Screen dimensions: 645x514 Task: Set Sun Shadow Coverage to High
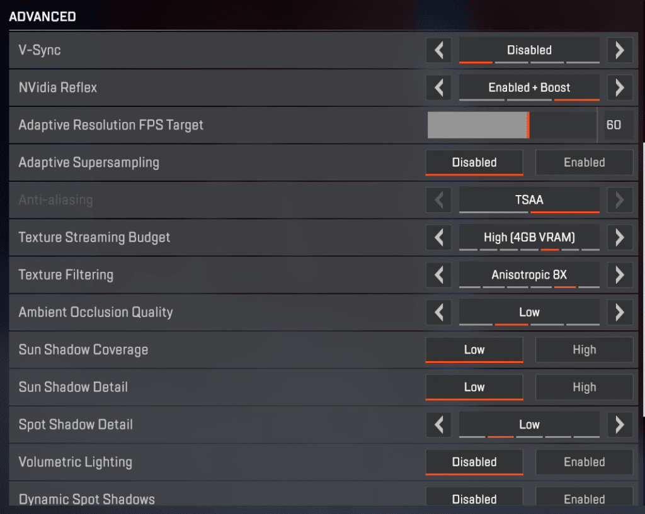click(584, 350)
